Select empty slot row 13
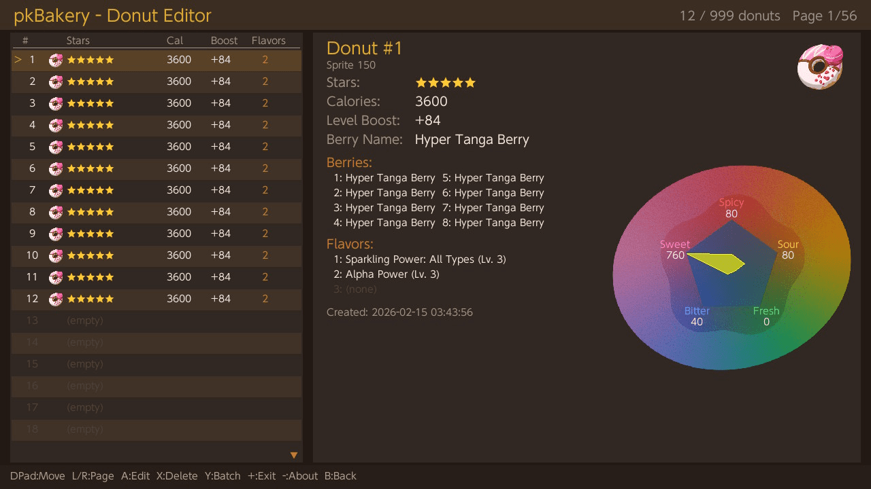Image resolution: width=871 pixels, height=489 pixels. pyautogui.click(x=157, y=321)
